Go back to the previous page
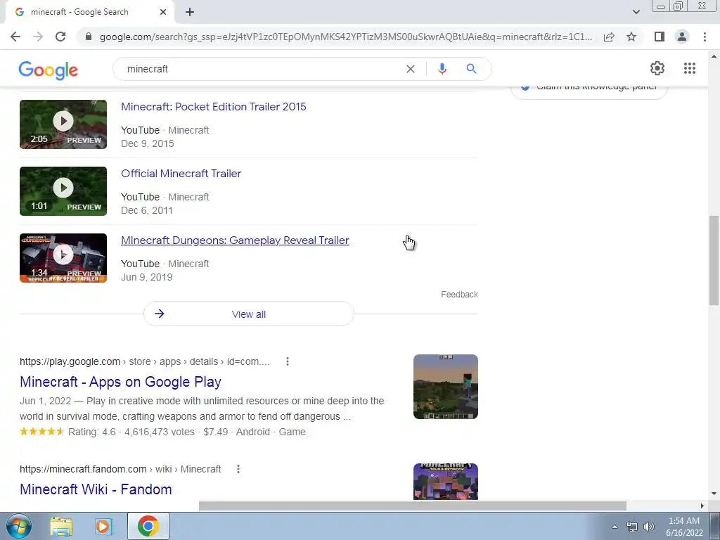 (15, 37)
